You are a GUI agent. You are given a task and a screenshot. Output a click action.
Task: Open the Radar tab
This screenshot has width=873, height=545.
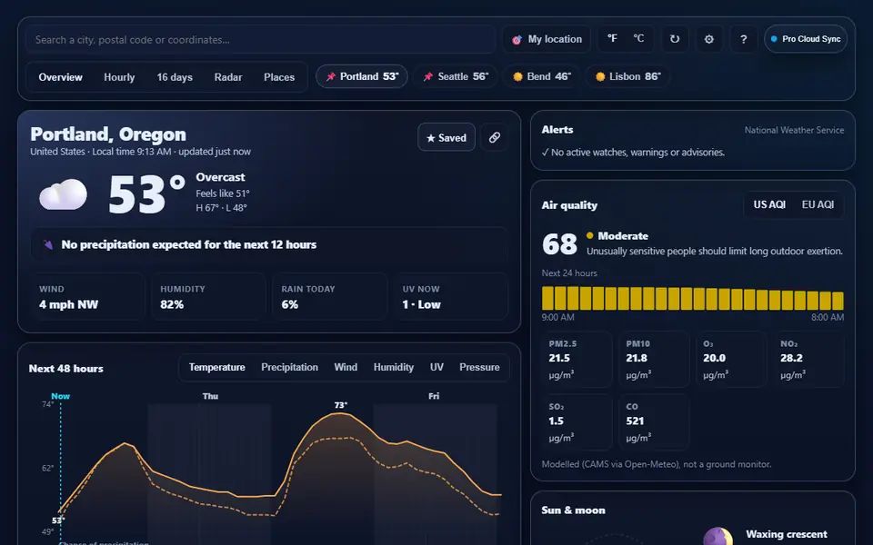228,77
